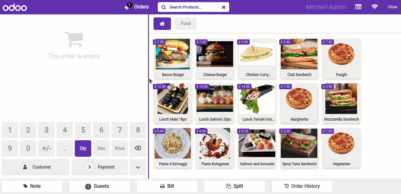Split the bill
Screen dimensions: 401x194
234,186
